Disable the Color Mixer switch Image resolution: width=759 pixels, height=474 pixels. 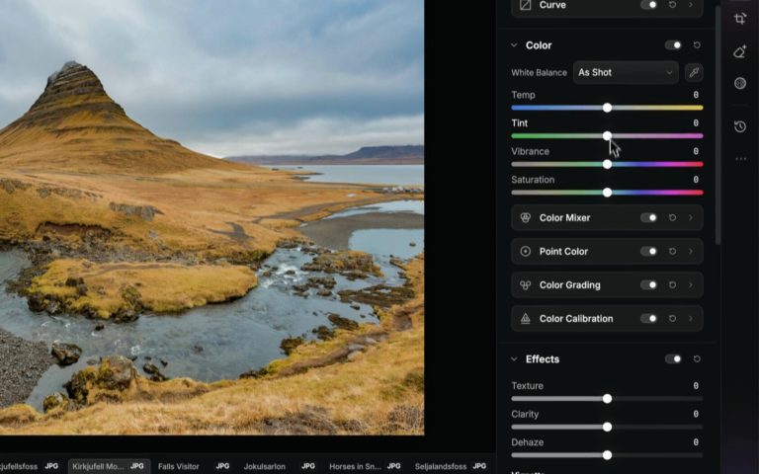click(x=648, y=217)
